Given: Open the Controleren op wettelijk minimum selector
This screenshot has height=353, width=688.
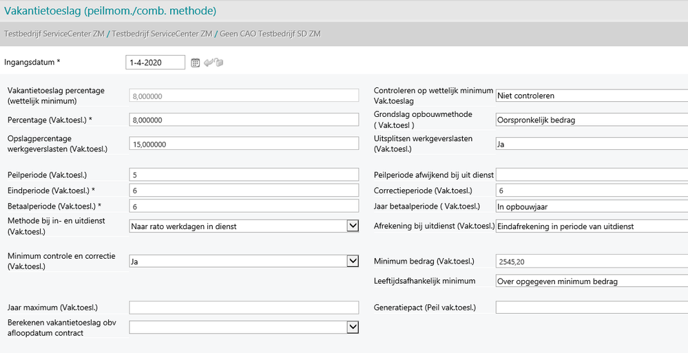Looking at the screenshot, I should coord(591,96).
